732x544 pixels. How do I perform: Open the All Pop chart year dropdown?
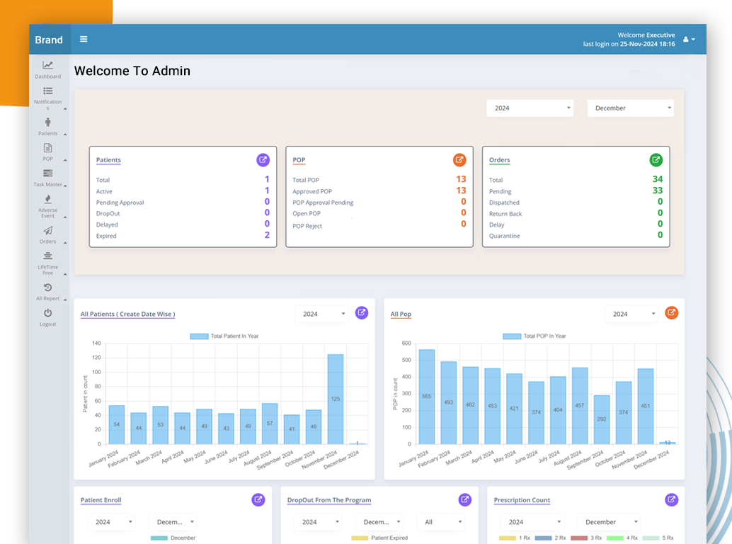pyautogui.click(x=632, y=314)
